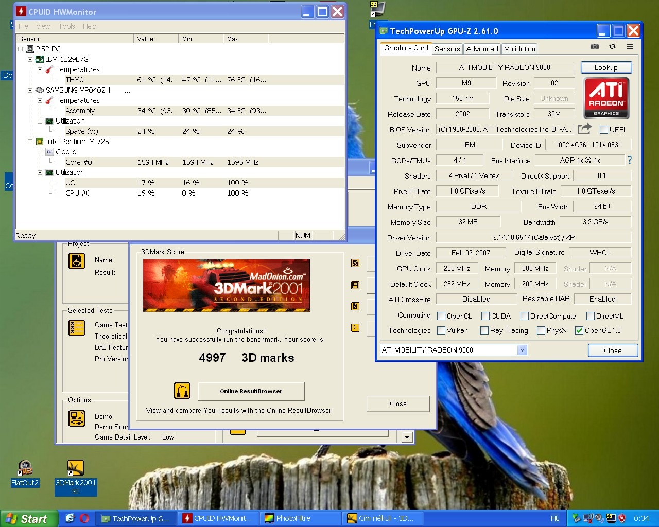Viewport: 659px width, 527px height.
Task: Collapse the SAMSUNG MP0402H node
Action: [x=30, y=90]
